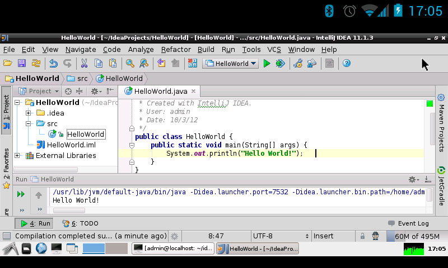Click the Scroll from Source target icon
448x268 pixels.
tap(68, 91)
